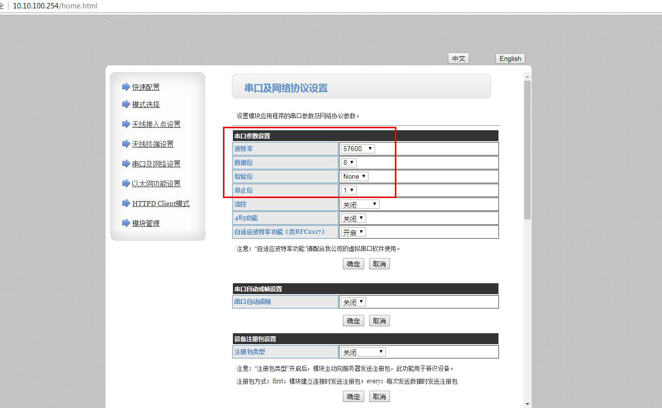Click the arrow icon beside 模式选择
This screenshot has height=408, width=662.
(x=126, y=104)
